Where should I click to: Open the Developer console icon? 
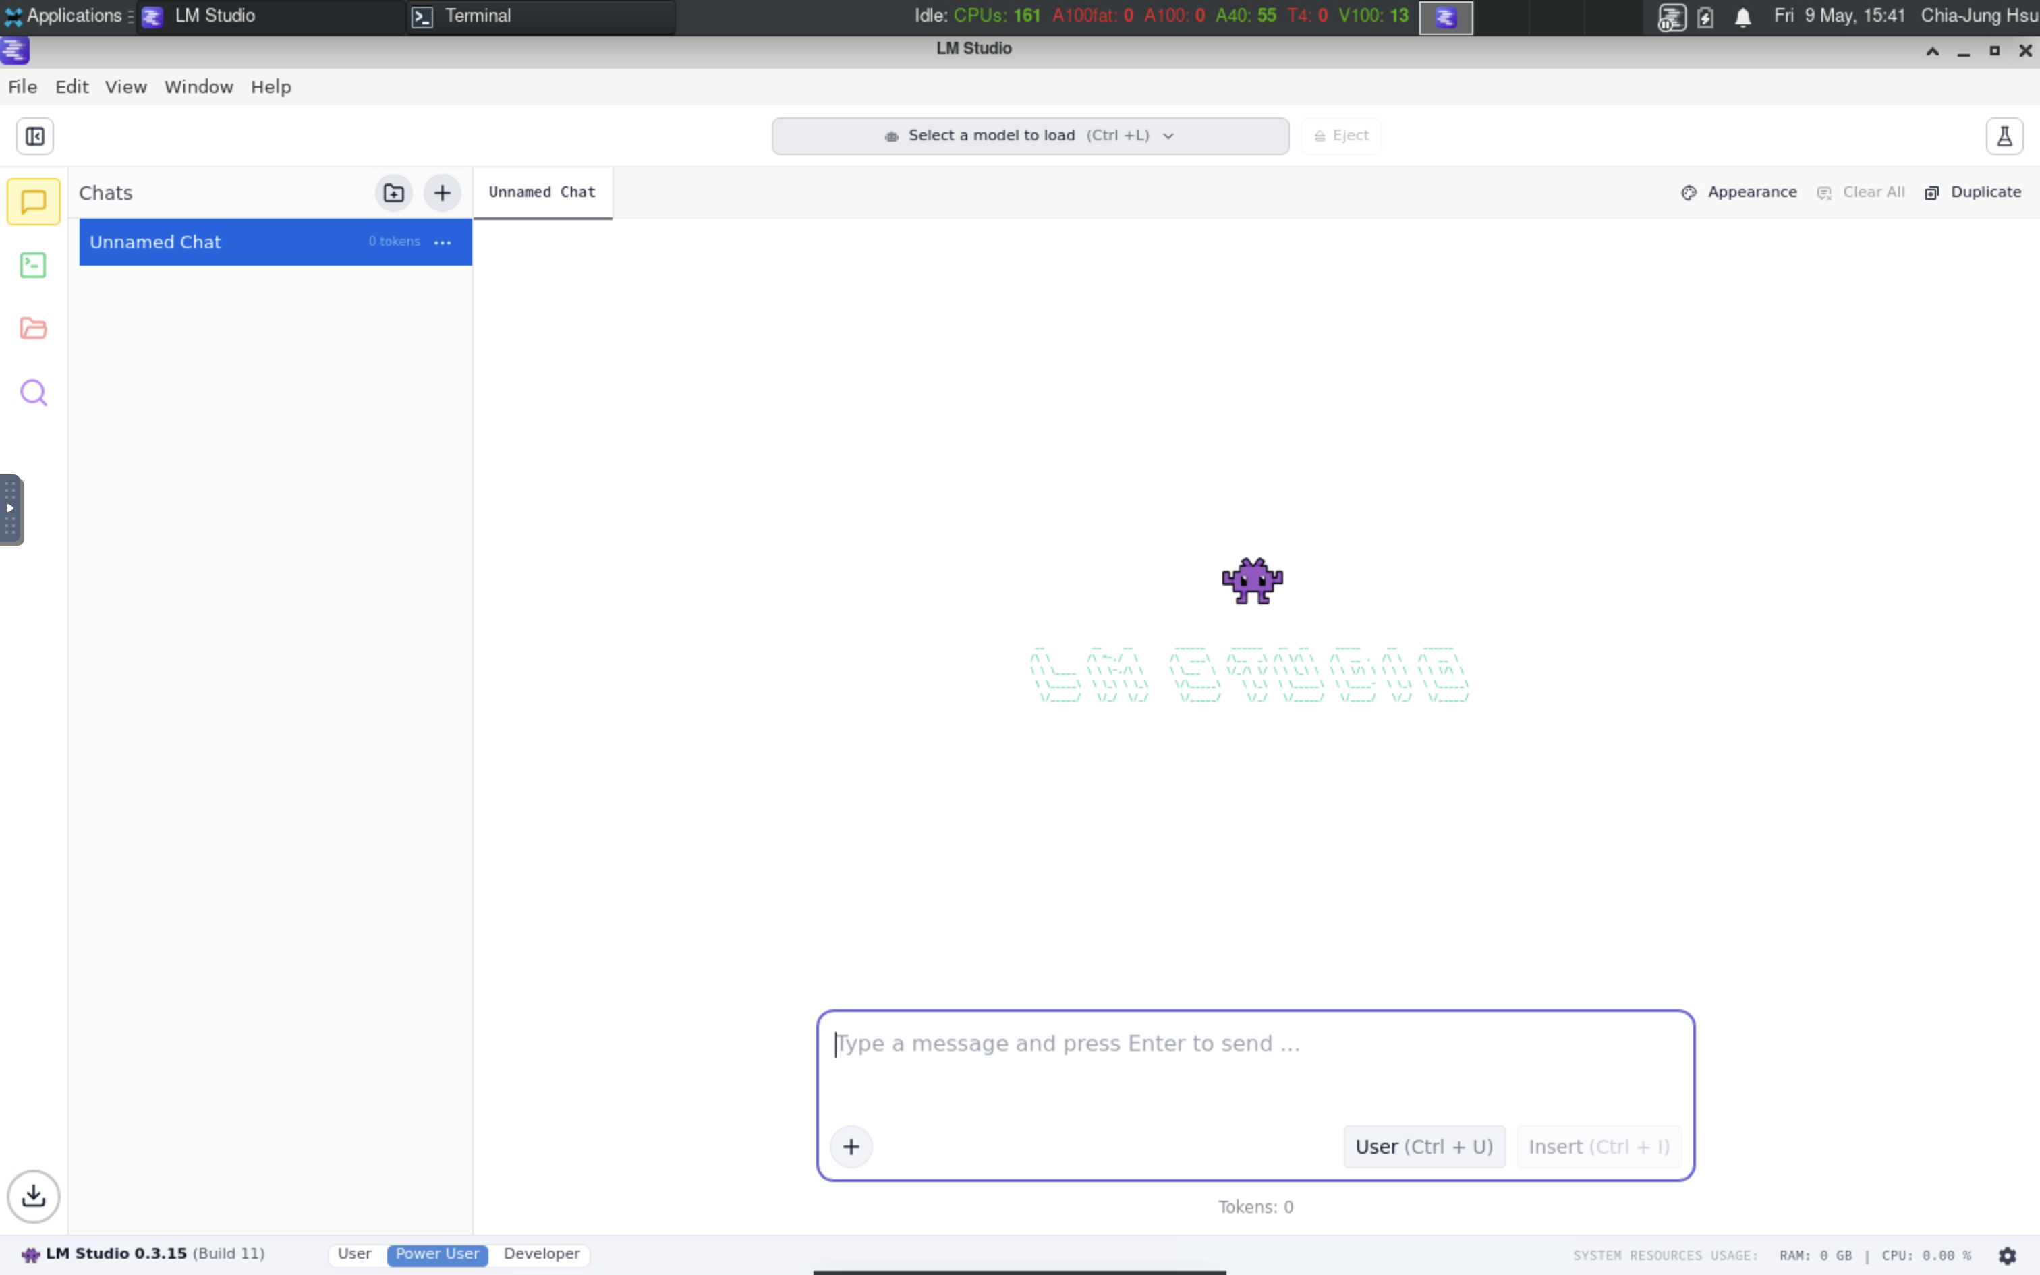click(x=33, y=264)
